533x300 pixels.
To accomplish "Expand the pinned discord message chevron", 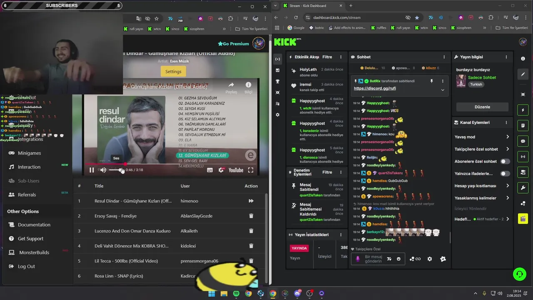I will pyautogui.click(x=443, y=90).
